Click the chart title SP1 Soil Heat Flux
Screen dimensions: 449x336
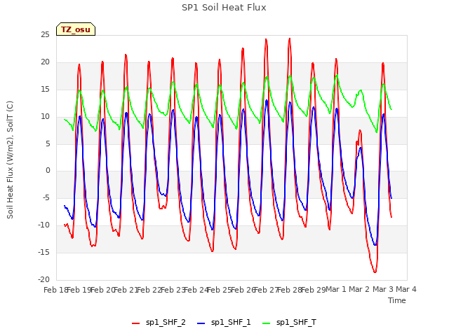pyautogui.click(x=224, y=8)
